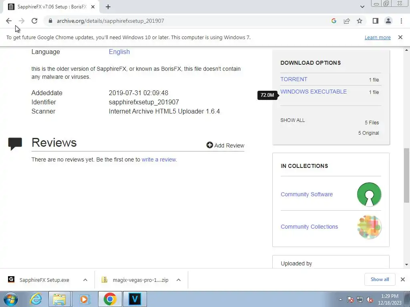This screenshot has width=410, height=307.
Task: Open the Chrome profile menu
Action: tap(388, 21)
